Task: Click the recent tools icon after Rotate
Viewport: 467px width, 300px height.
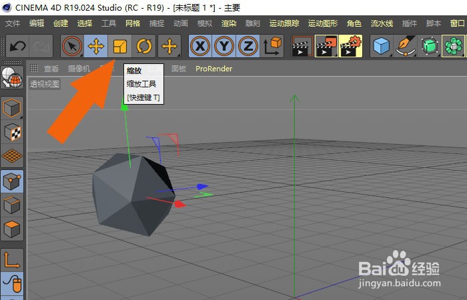Action: [x=169, y=46]
